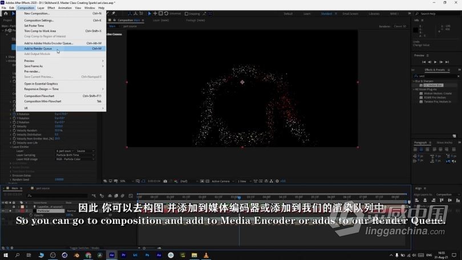Image resolution: width=462 pixels, height=260 pixels.
Task: Switch to Small Screen workspace
Action: tap(350, 14)
